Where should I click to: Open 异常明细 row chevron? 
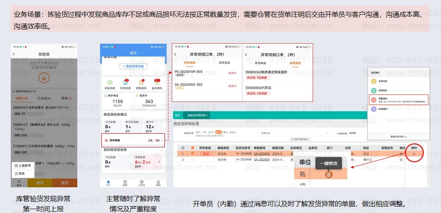162,140
